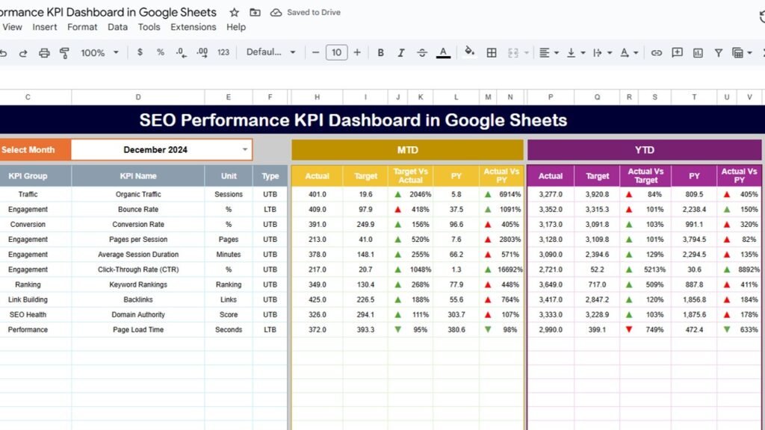Screen dimensions: 765x430
Task: Open the Select Month dropdown
Action: coord(244,149)
